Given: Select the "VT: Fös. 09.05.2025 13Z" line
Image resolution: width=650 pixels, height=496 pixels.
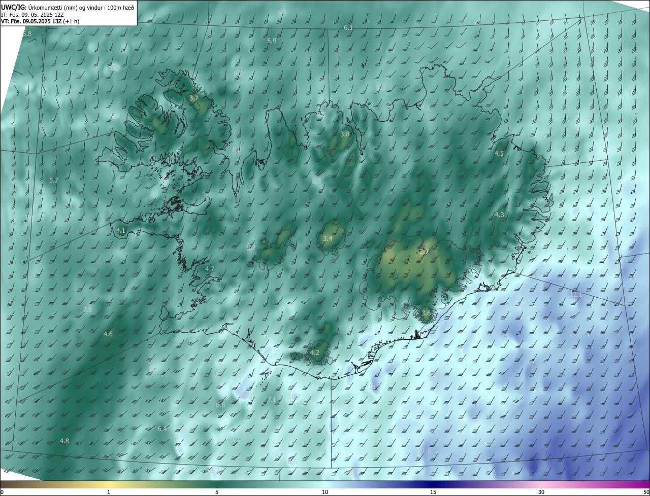Looking at the screenshot, I should point(30,21).
